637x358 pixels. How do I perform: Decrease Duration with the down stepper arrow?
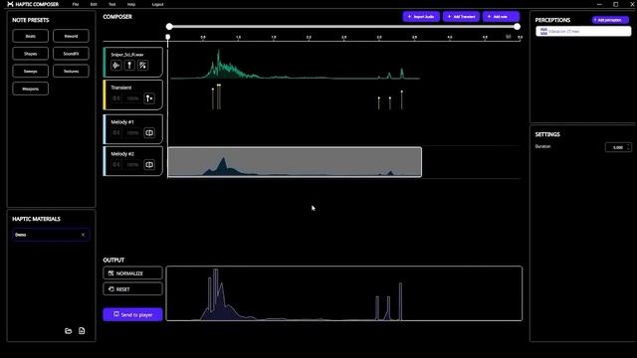[628, 149]
